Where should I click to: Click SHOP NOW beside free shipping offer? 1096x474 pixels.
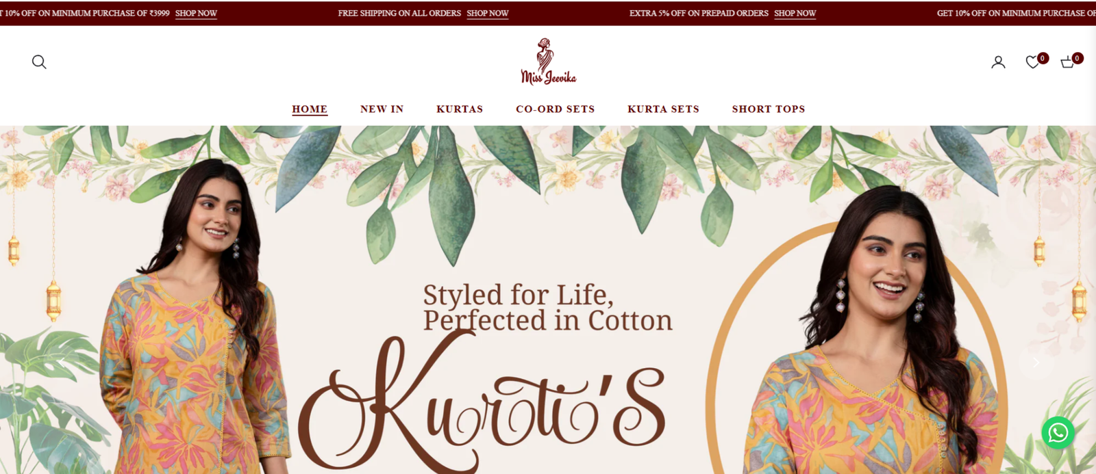pyautogui.click(x=488, y=13)
